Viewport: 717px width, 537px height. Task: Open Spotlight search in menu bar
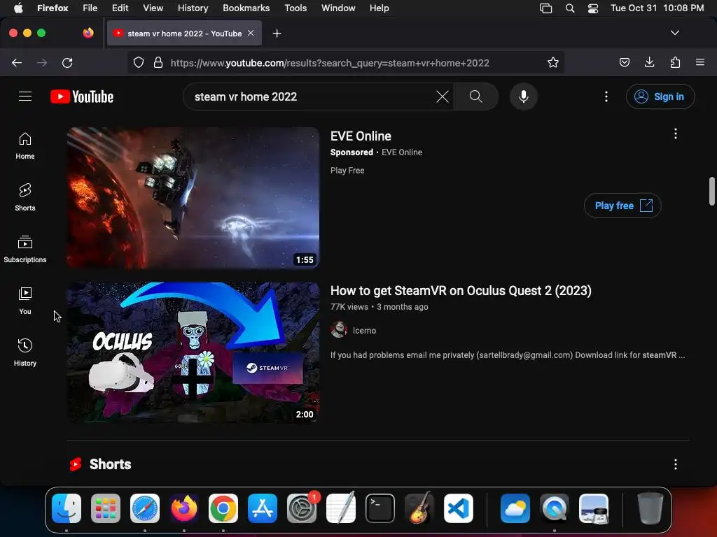point(570,8)
